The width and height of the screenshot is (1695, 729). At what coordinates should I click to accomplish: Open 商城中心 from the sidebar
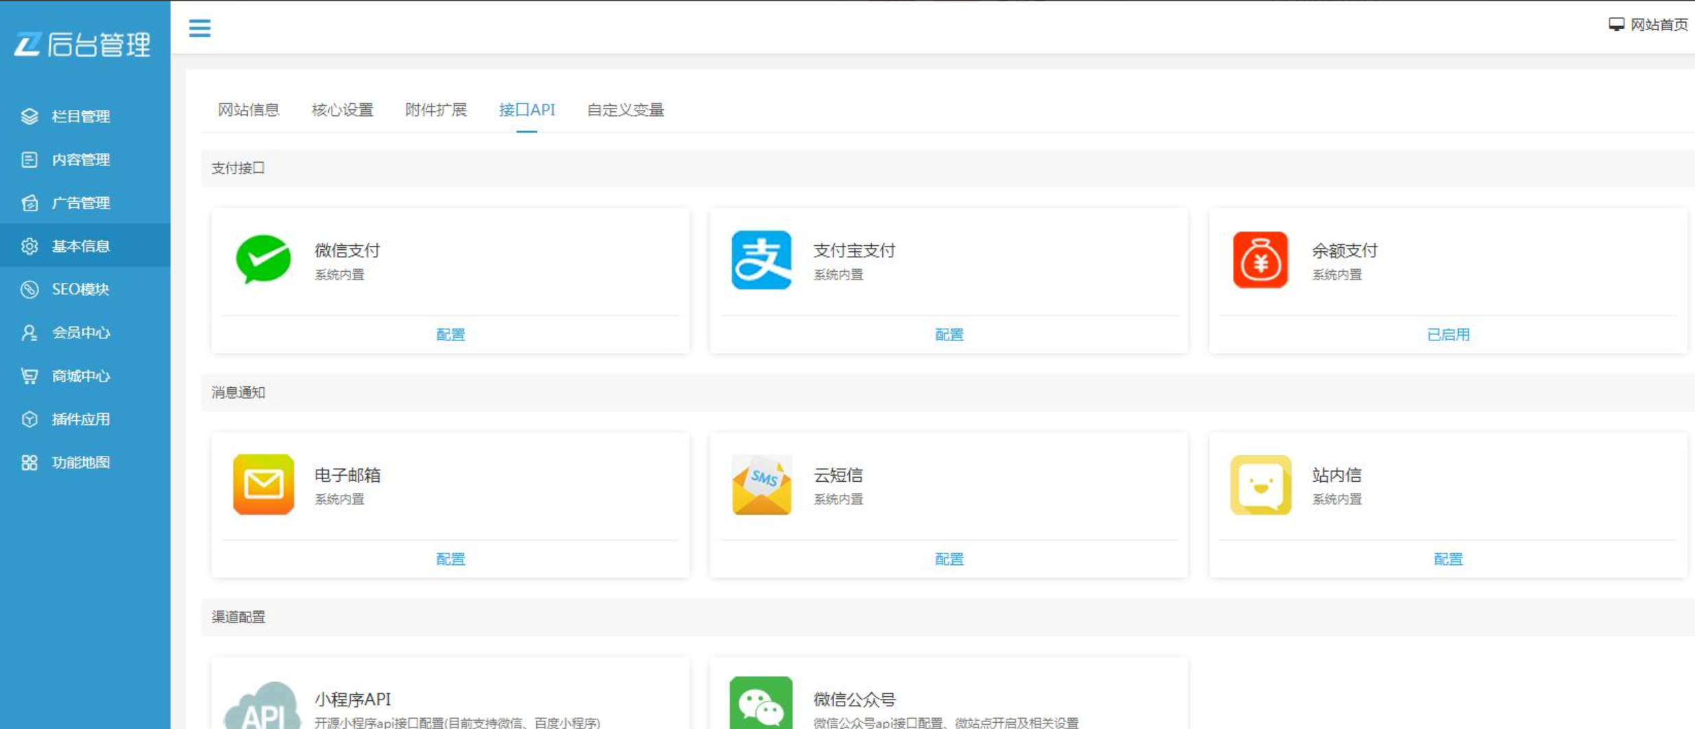85,375
